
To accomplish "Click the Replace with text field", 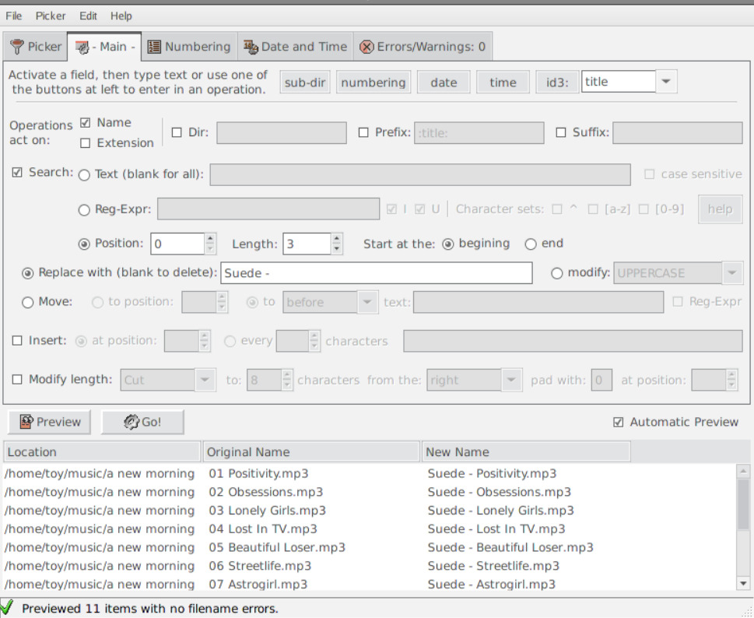I will tap(377, 273).
